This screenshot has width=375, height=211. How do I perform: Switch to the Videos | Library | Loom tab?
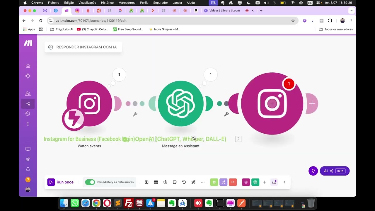224,11
